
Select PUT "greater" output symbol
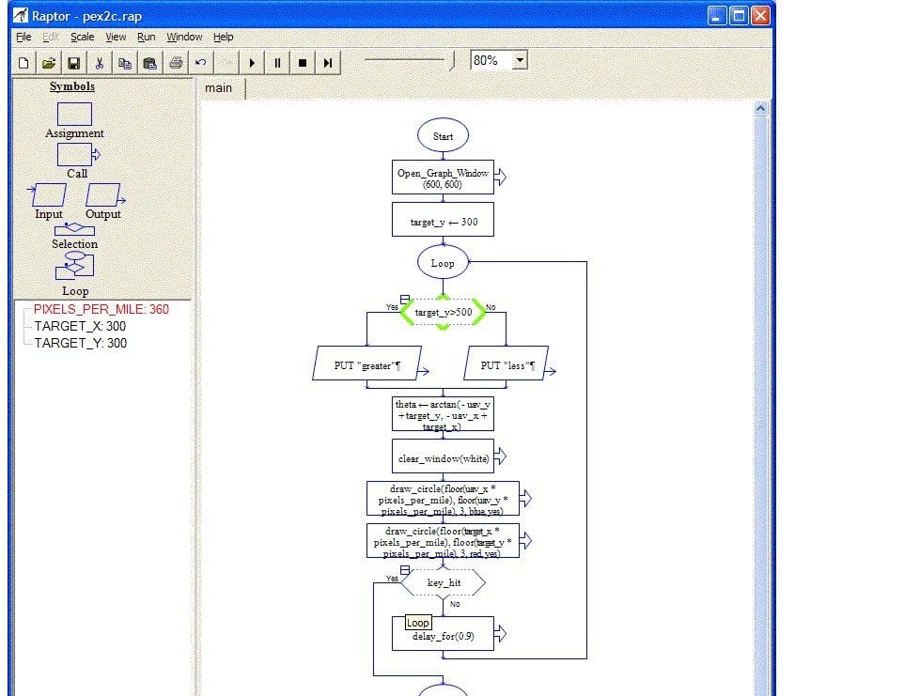367,363
